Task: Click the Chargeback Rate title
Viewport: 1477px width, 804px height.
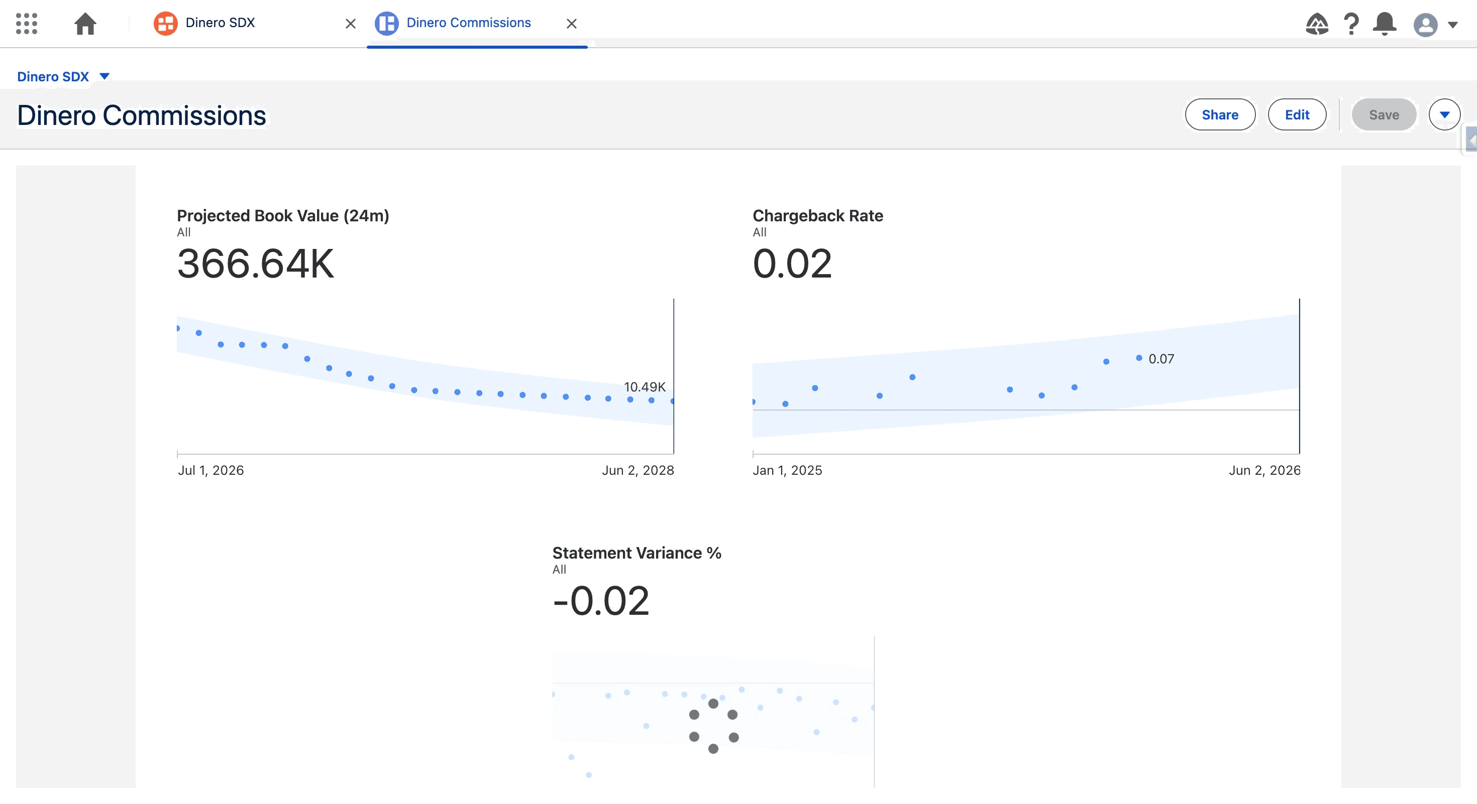Action: coord(818,216)
